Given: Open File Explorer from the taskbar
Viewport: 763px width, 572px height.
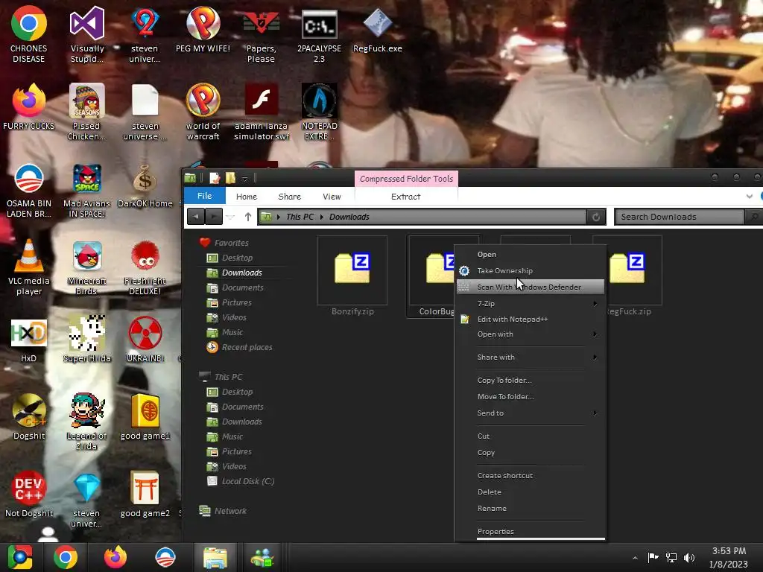Looking at the screenshot, I should point(215,557).
